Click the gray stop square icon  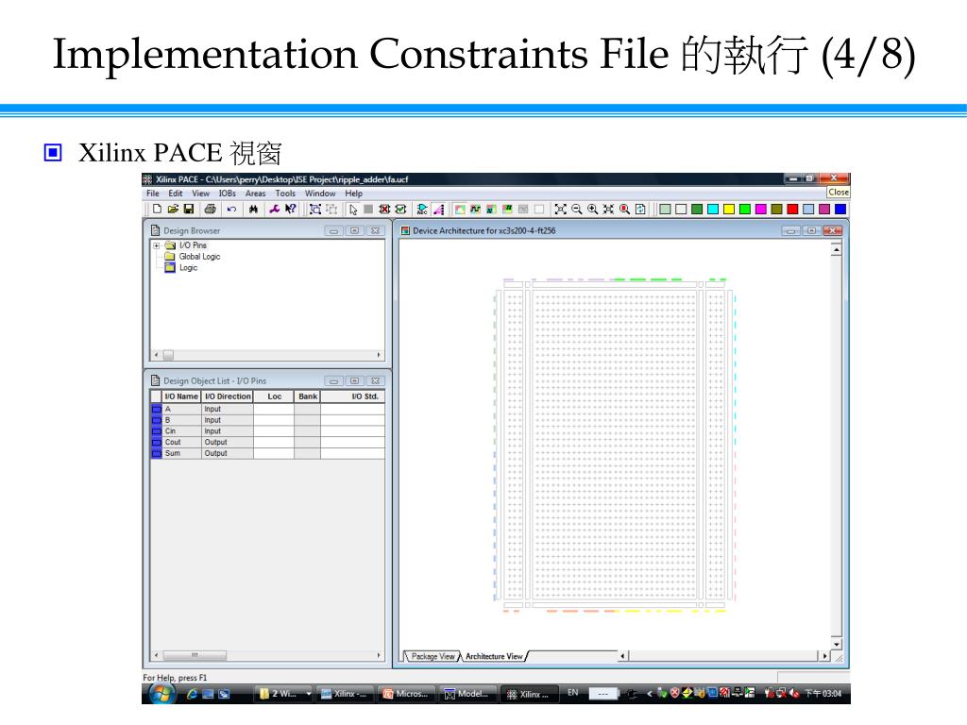368,210
